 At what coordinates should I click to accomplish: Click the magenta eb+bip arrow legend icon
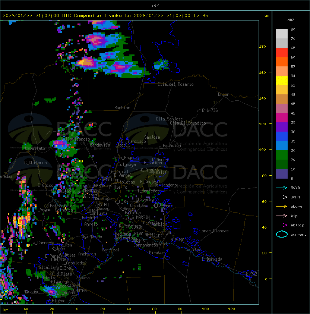(282, 225)
